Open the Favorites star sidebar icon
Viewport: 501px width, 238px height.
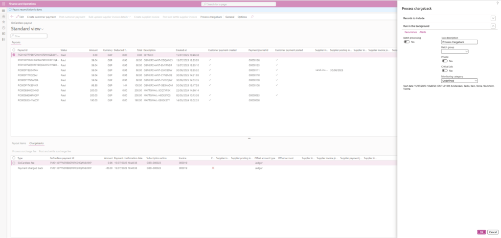tap(3, 22)
